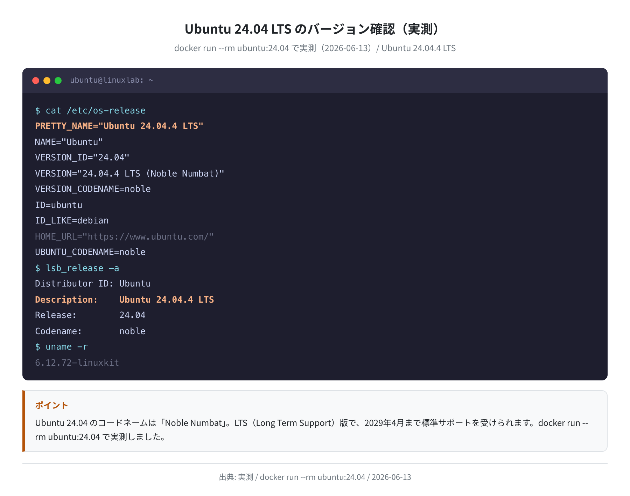Select the Distributor ID: Ubuntu line

point(93,284)
